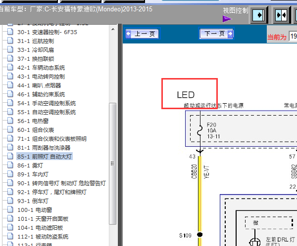The height and width of the screenshot is (246, 297).
Task: Open tree item 30-1 变速器控制- 6F35
Action: (47, 32)
